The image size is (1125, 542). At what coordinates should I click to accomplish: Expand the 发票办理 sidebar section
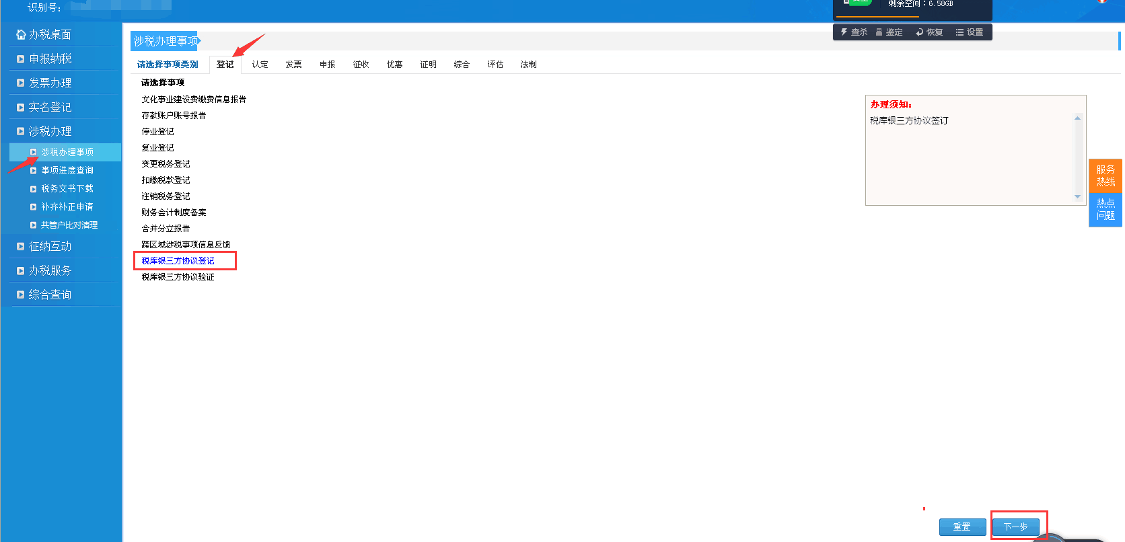pyautogui.click(x=50, y=83)
